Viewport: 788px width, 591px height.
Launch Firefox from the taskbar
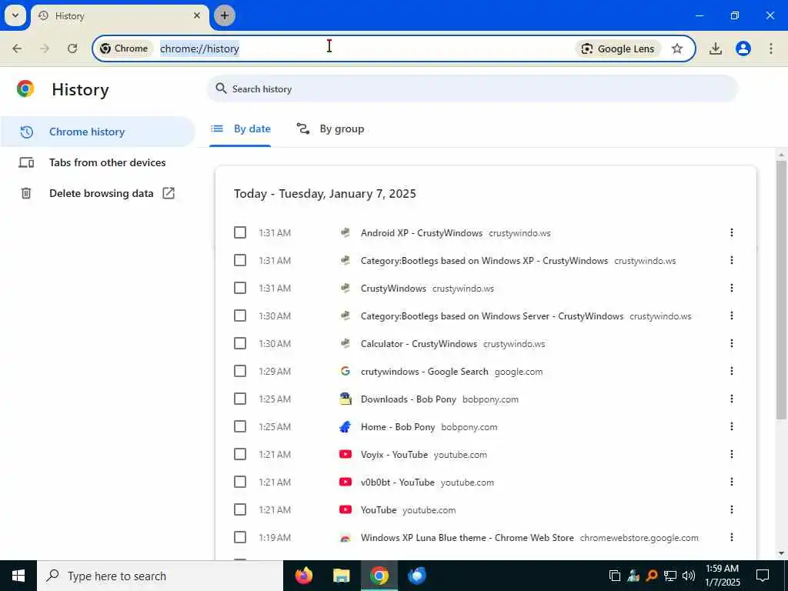(303, 576)
